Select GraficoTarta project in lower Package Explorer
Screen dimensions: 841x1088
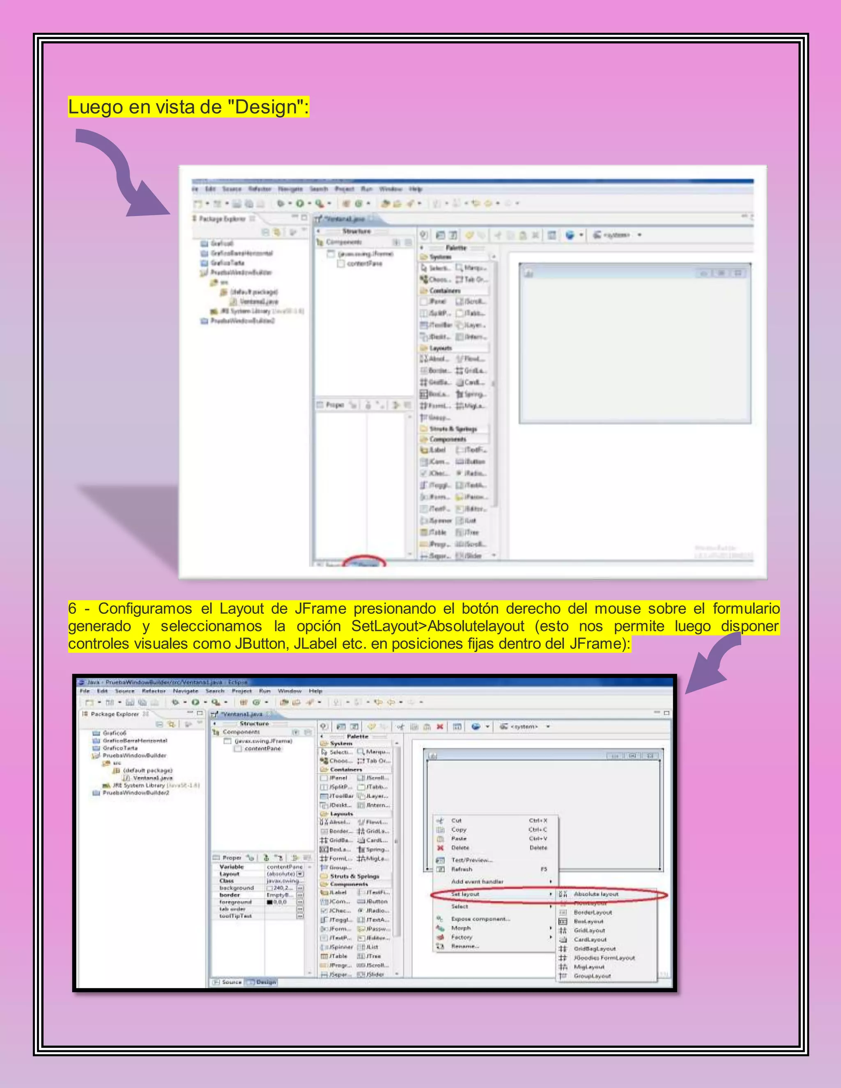click(x=115, y=748)
